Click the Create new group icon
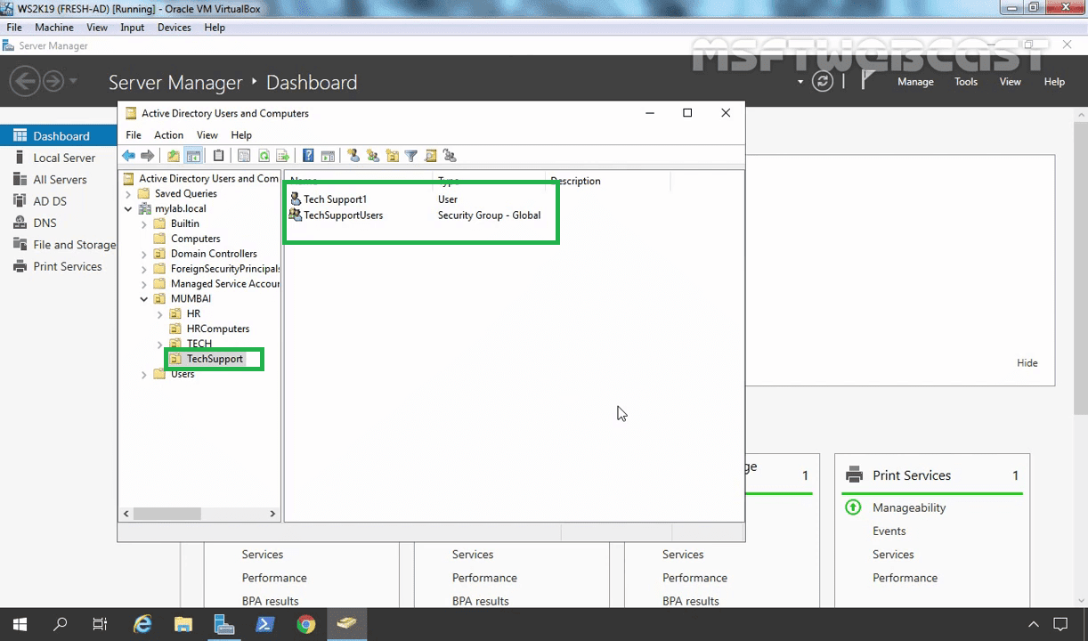 click(x=372, y=156)
